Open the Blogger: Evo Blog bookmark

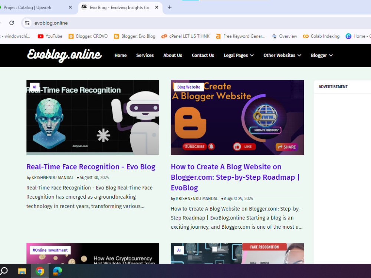[135, 36]
